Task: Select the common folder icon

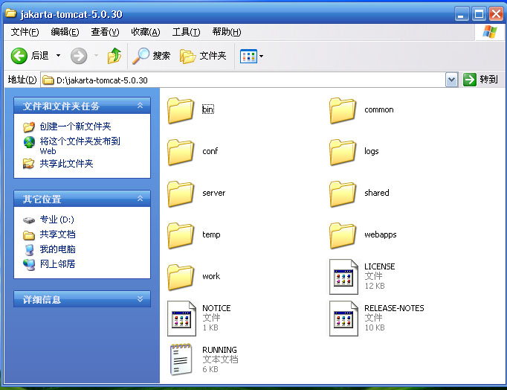Action: click(x=343, y=110)
